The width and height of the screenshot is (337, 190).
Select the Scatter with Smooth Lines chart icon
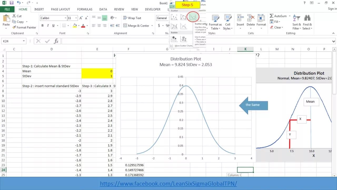pyautogui.click(x=193, y=17)
